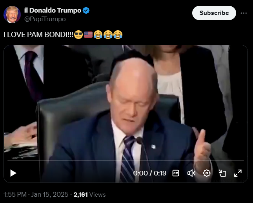This screenshot has width=253, height=203.
Task: Click the US flag emoji in the post
Action: pos(88,35)
